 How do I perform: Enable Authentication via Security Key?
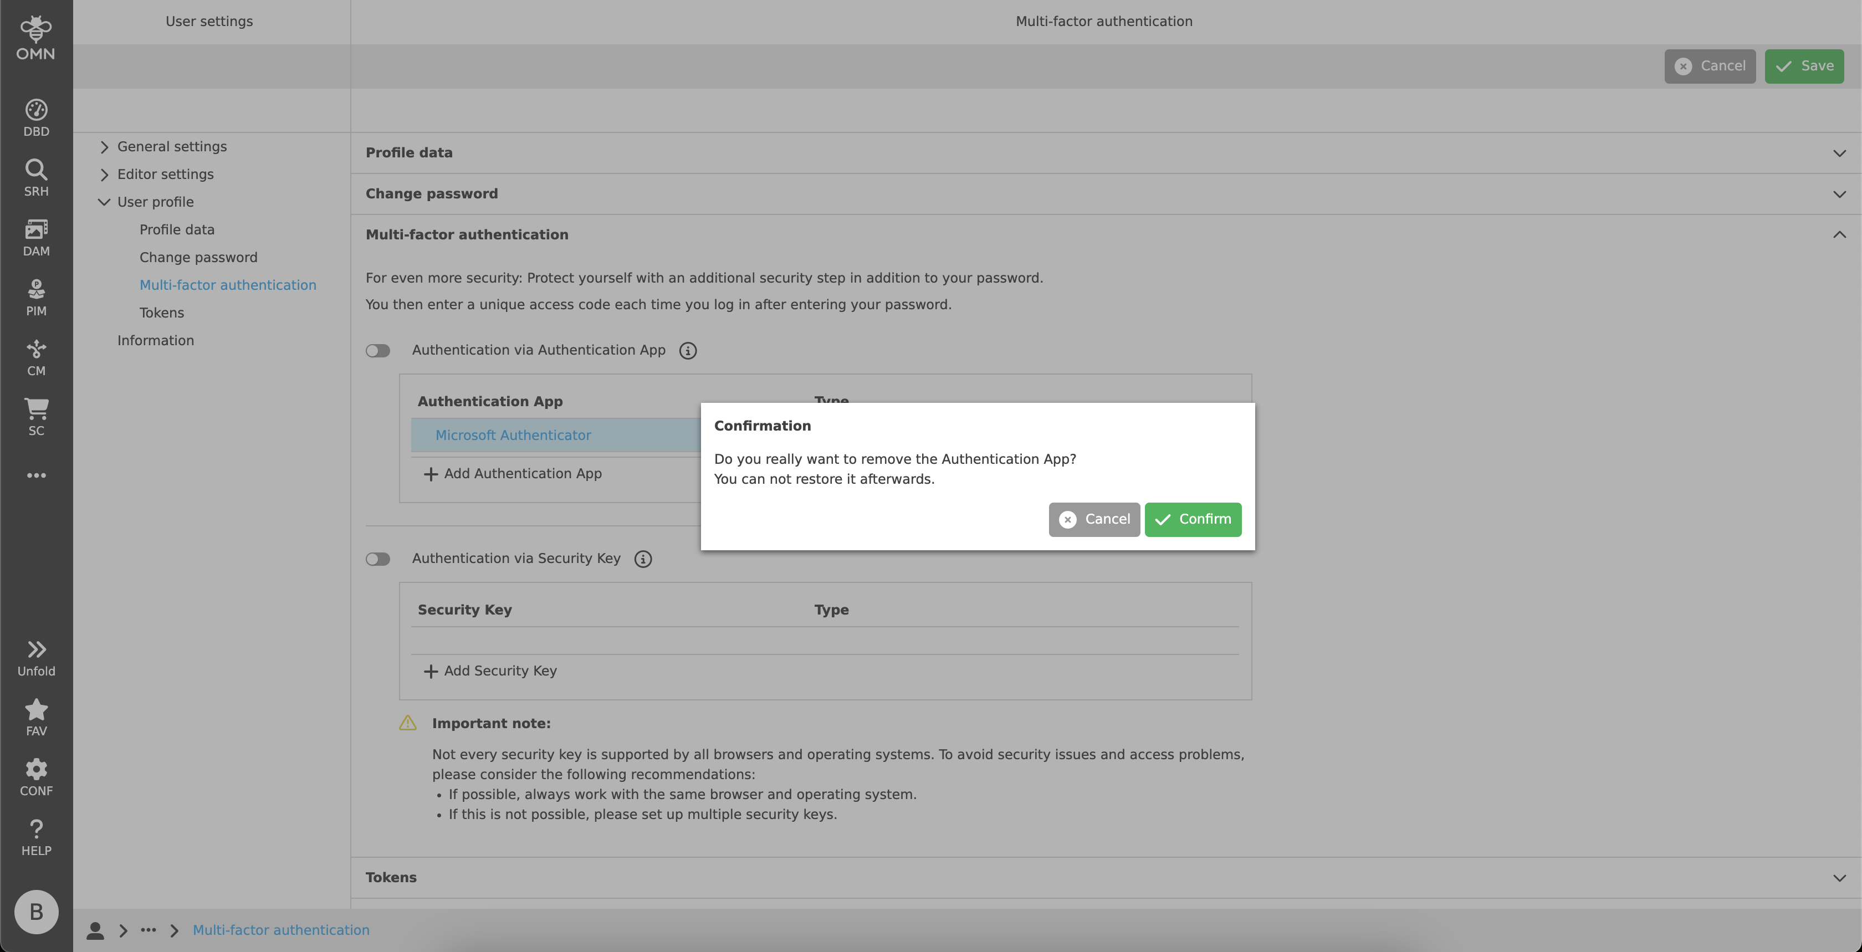coord(377,559)
